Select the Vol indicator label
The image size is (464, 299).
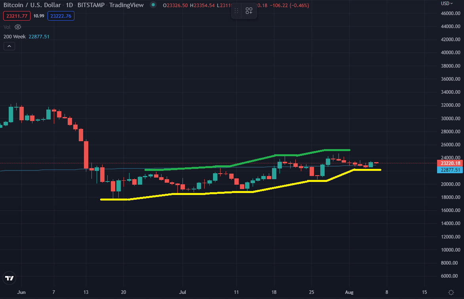[x=7, y=27]
